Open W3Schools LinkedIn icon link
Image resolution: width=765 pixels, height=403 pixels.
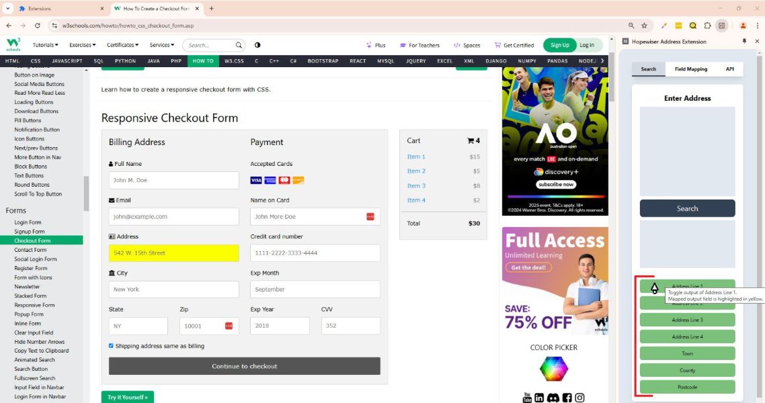coord(539,398)
